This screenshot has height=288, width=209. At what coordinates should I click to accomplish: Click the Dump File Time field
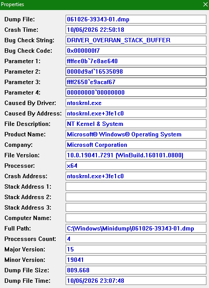click(x=136, y=281)
